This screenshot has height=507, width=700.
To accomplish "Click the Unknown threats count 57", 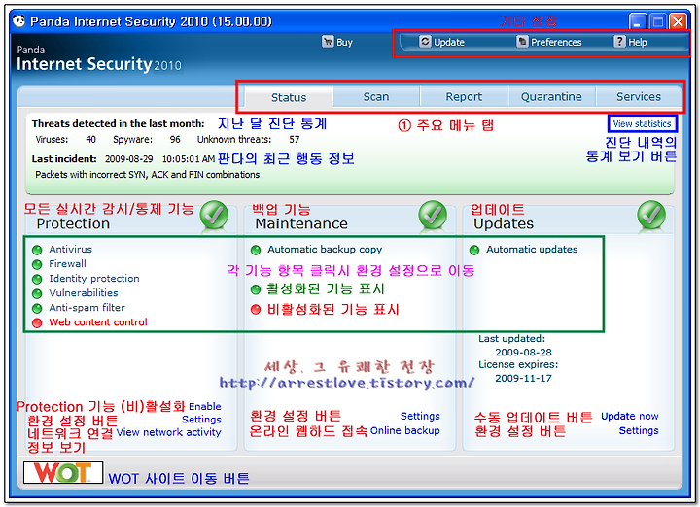I will point(295,140).
